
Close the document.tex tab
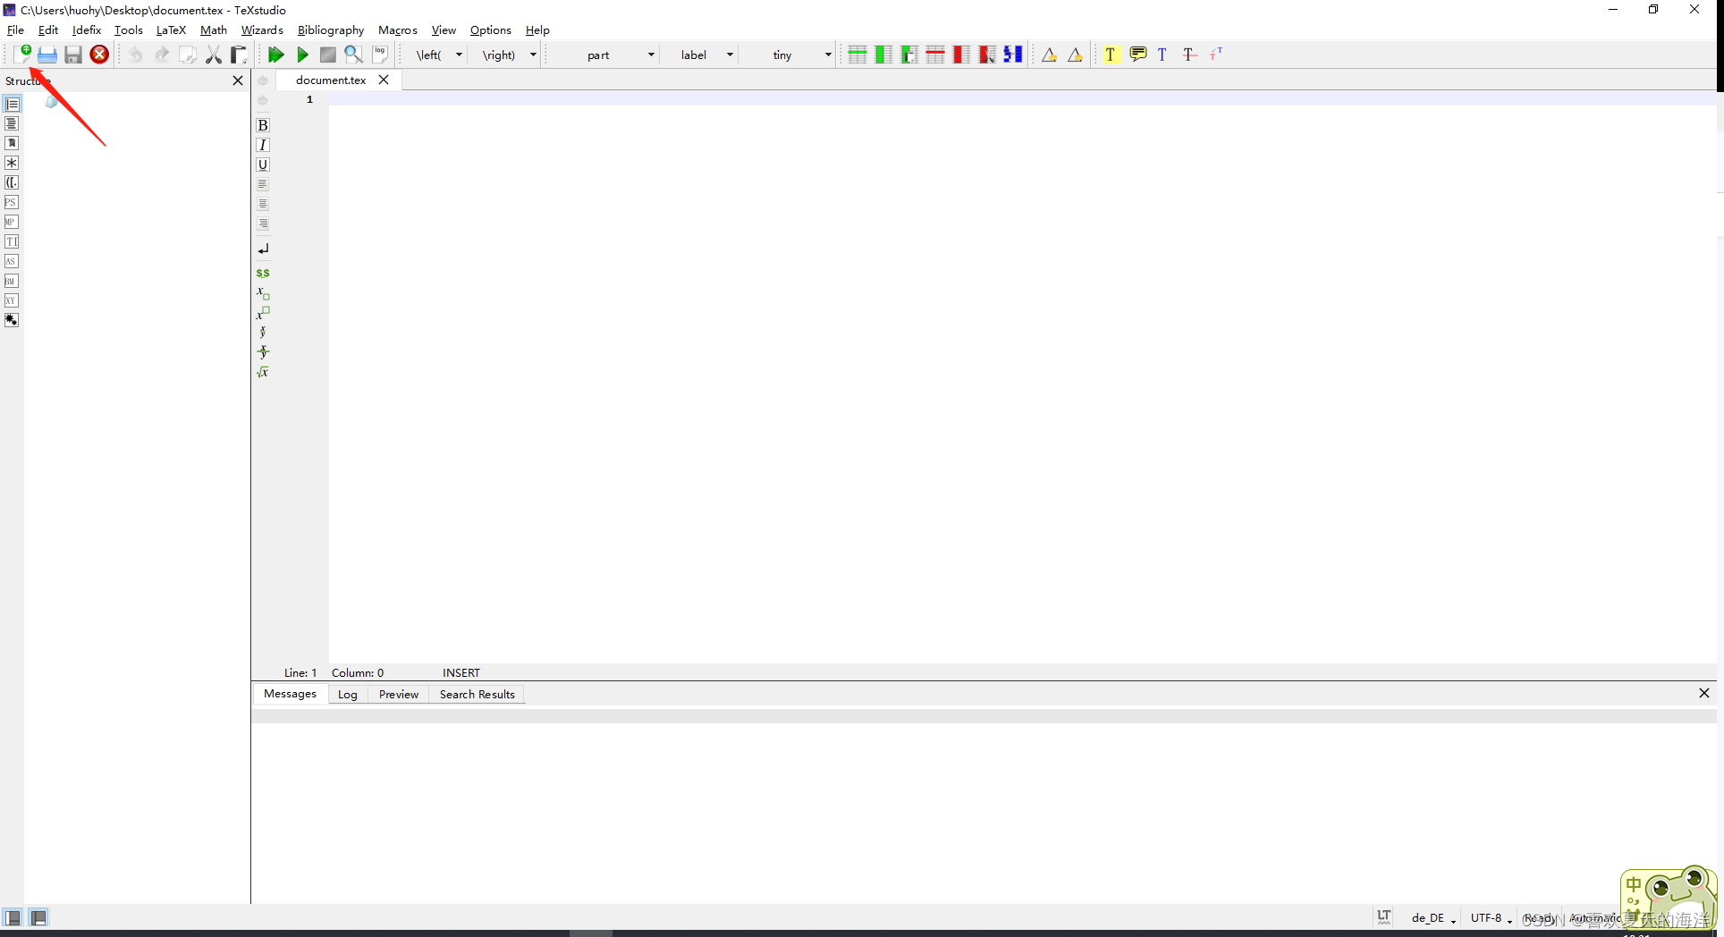pos(384,80)
